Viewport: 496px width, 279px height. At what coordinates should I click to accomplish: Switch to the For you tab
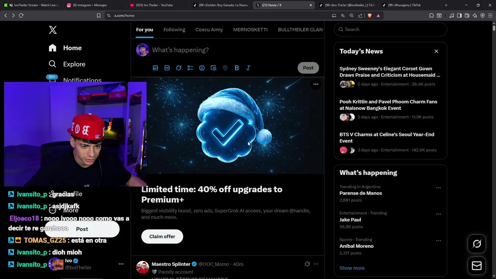145,29
